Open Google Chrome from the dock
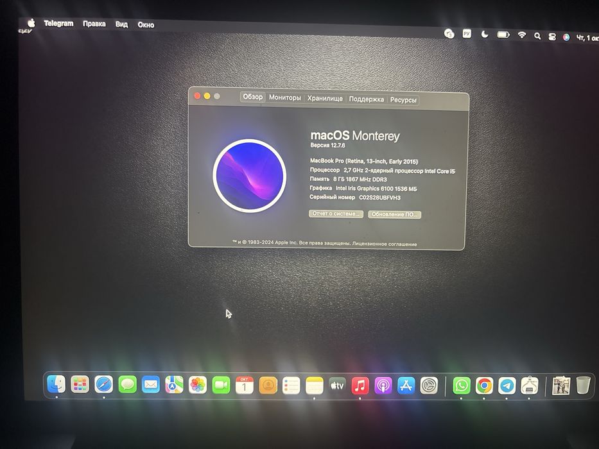This screenshot has height=449, width=599. coord(484,386)
